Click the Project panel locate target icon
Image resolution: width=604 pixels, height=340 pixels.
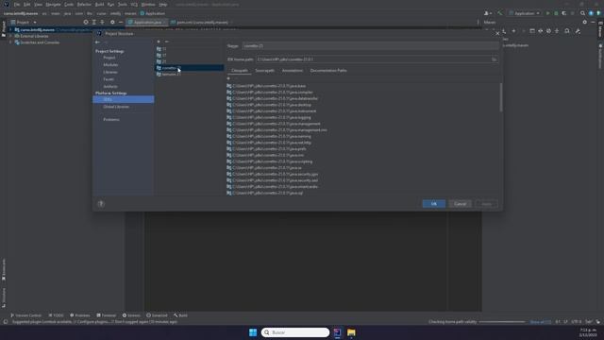coord(86,23)
